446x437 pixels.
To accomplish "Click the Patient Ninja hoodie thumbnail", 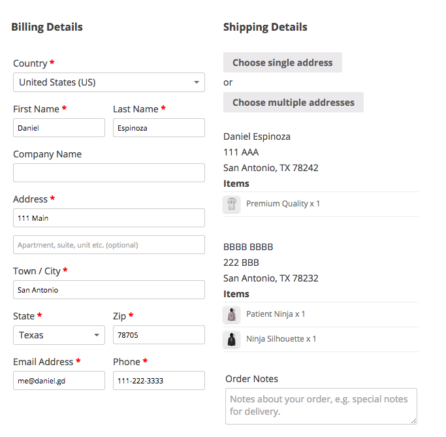I will (231, 315).
